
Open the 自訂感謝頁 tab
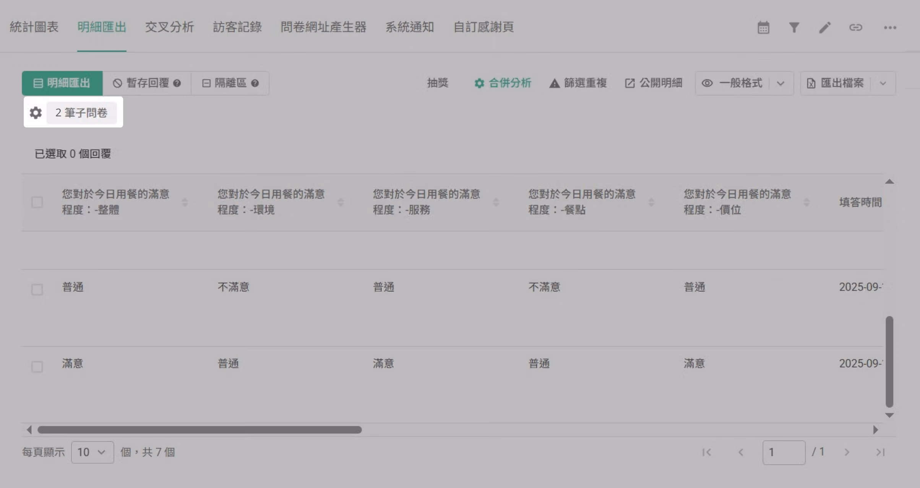[x=484, y=27]
